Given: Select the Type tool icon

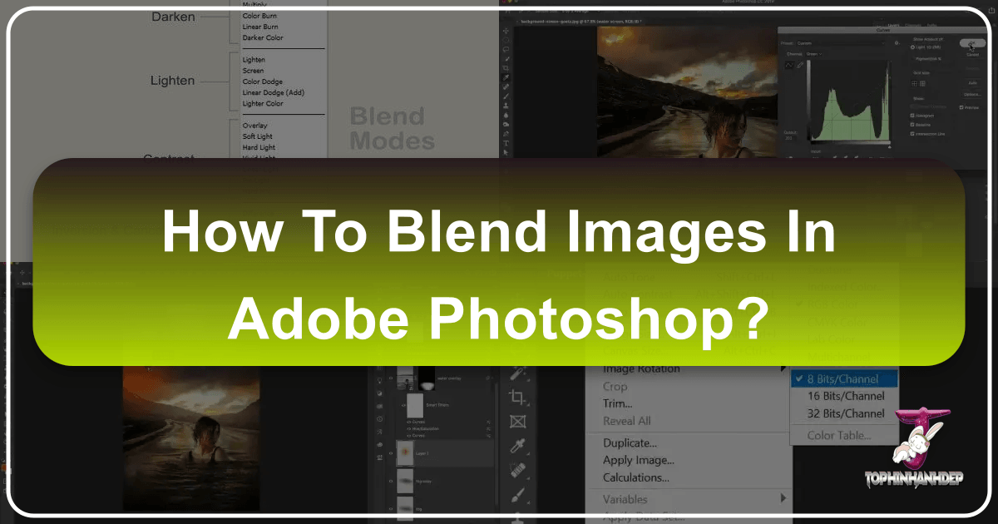Looking at the screenshot, I should coord(507,141).
